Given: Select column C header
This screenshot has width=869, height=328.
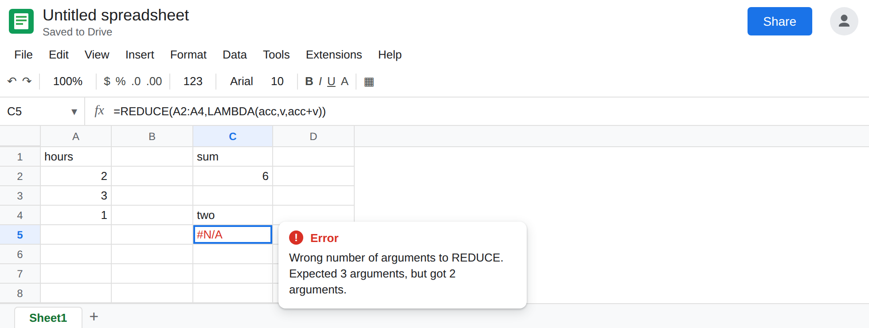Looking at the screenshot, I should point(233,137).
